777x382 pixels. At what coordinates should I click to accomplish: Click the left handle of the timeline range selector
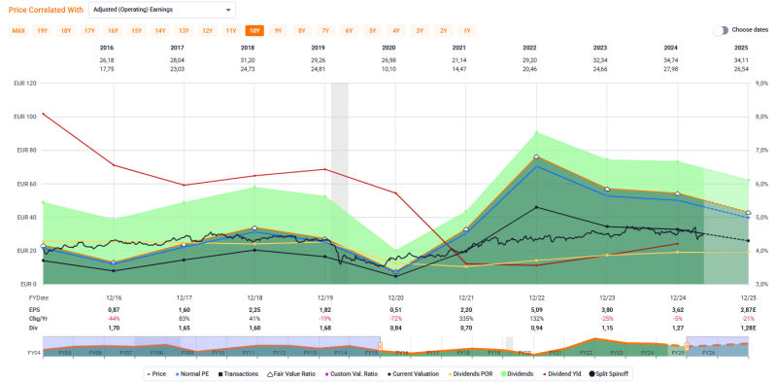coord(380,346)
